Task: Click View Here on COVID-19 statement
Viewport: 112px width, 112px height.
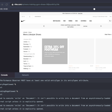Action: (80, 13)
